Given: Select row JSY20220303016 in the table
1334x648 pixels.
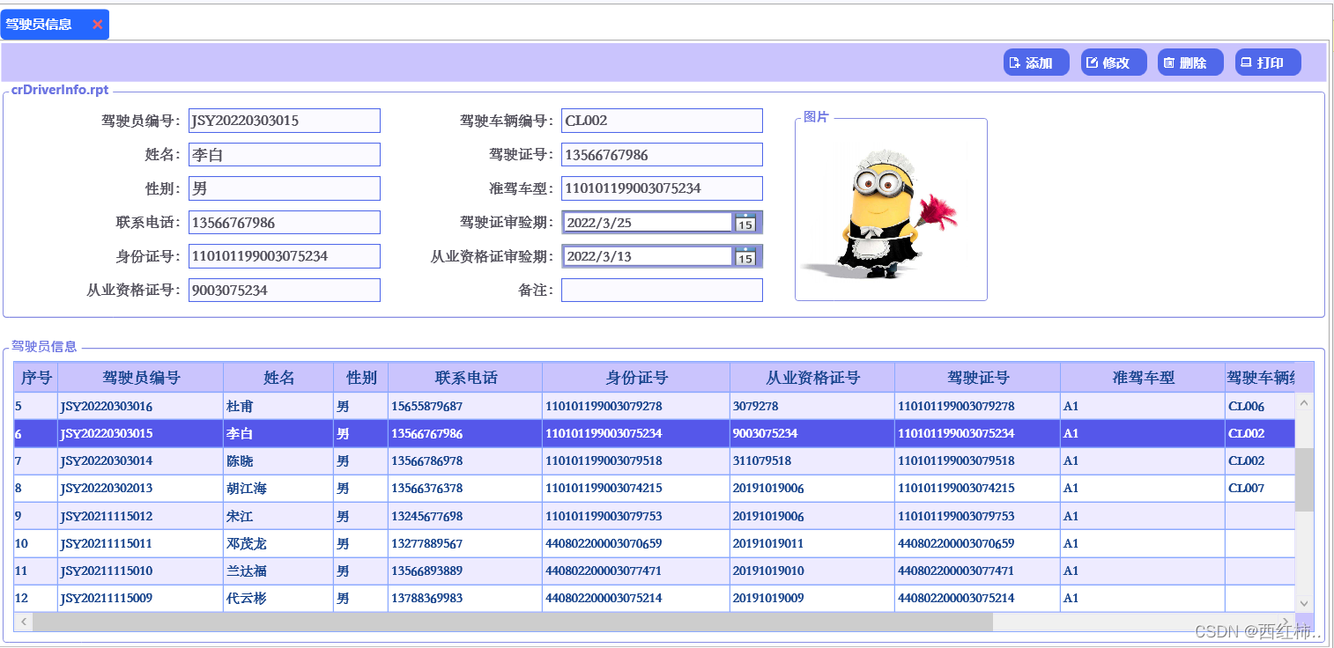Looking at the screenshot, I should pyautogui.click(x=655, y=406).
